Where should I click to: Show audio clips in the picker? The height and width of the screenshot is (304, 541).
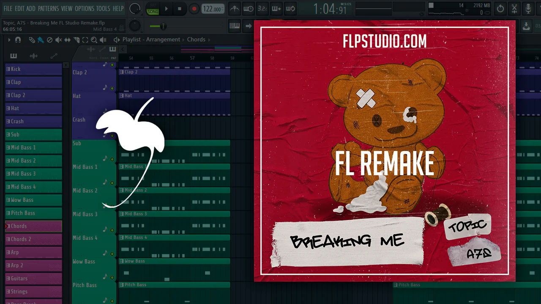coord(33,56)
